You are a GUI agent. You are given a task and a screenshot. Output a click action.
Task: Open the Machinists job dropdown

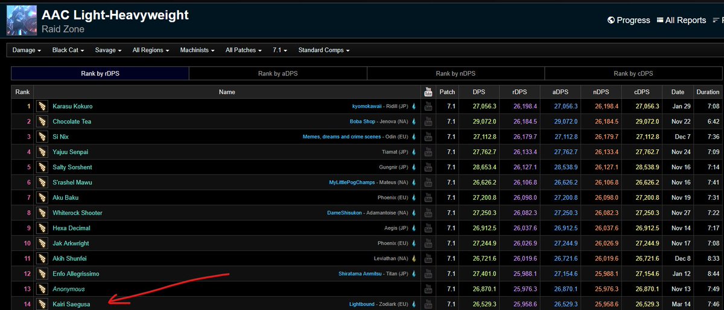tap(197, 51)
